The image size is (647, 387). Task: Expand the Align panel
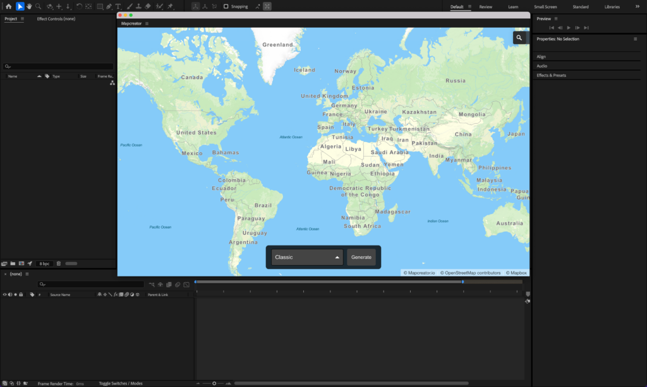coord(541,56)
